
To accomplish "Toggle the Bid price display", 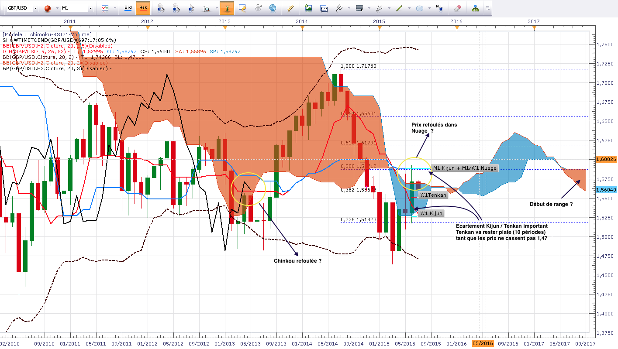I will tap(128, 8).
